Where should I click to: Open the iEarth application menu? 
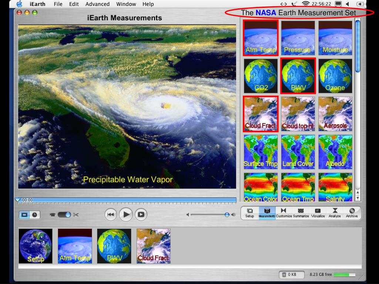(37, 4)
